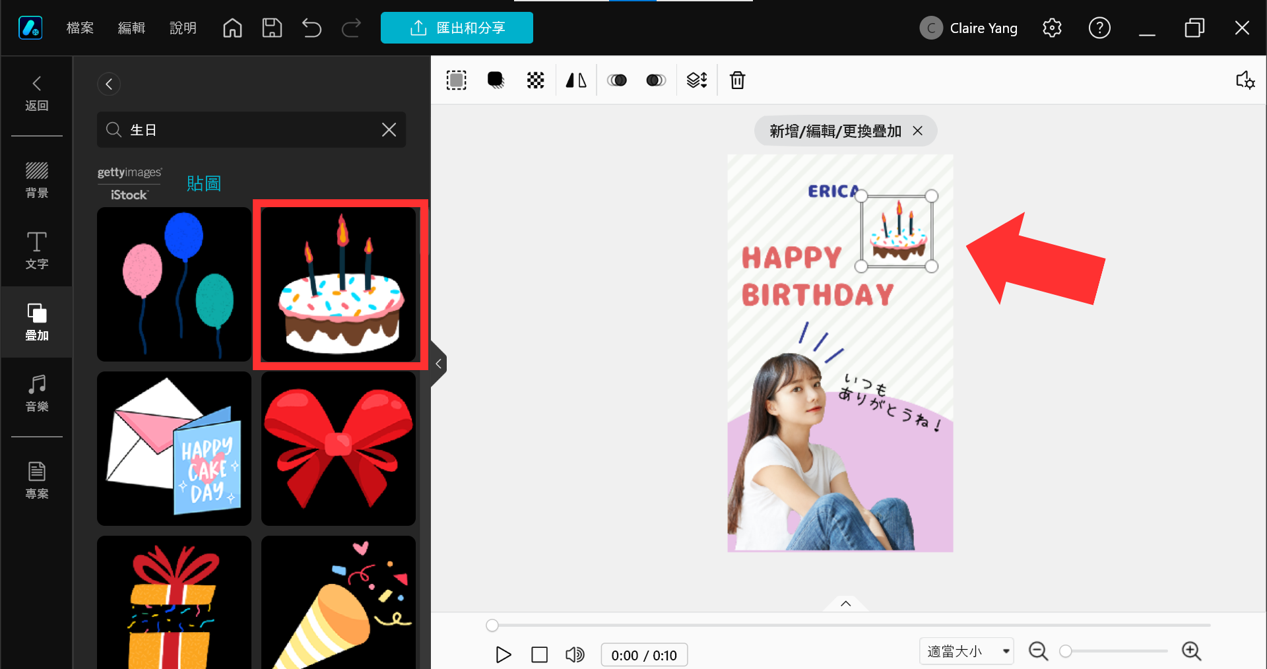Expand the timeline with the up chevron
Screen dimensions: 1267x669
click(x=845, y=603)
